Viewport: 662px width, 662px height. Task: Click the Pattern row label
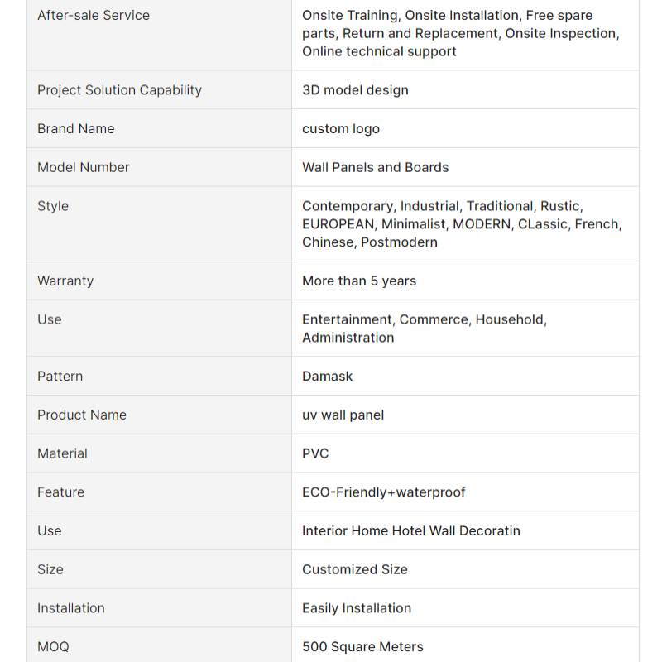[60, 377]
